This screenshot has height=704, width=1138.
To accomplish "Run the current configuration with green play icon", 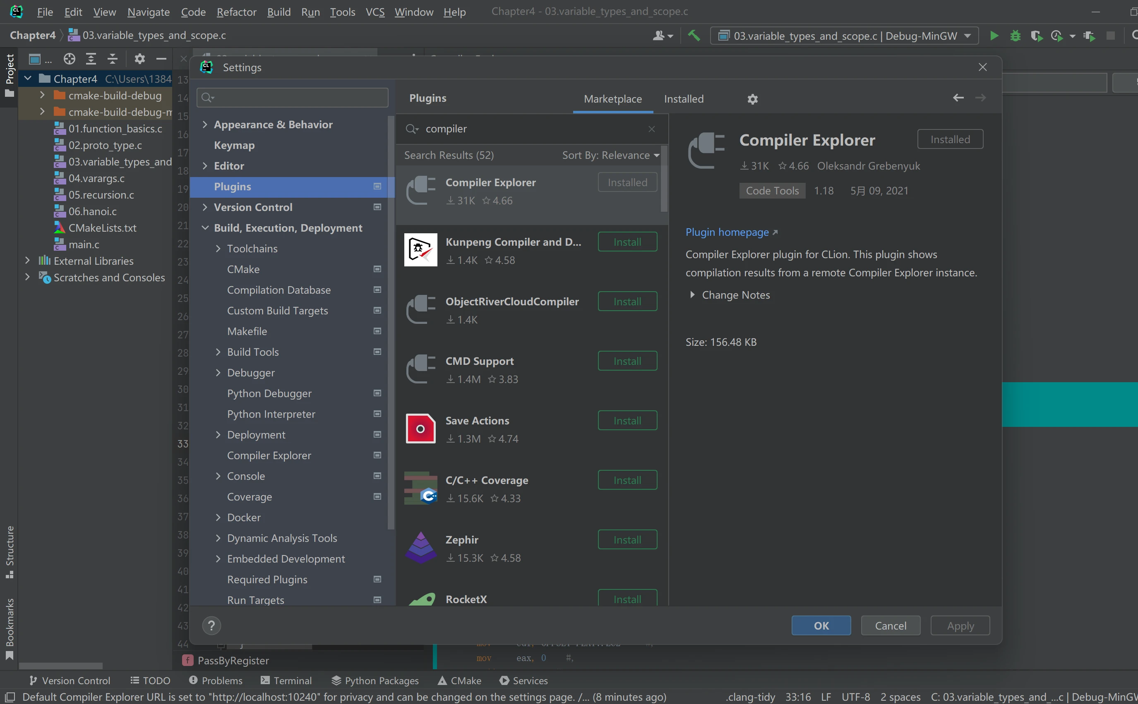I will [994, 36].
